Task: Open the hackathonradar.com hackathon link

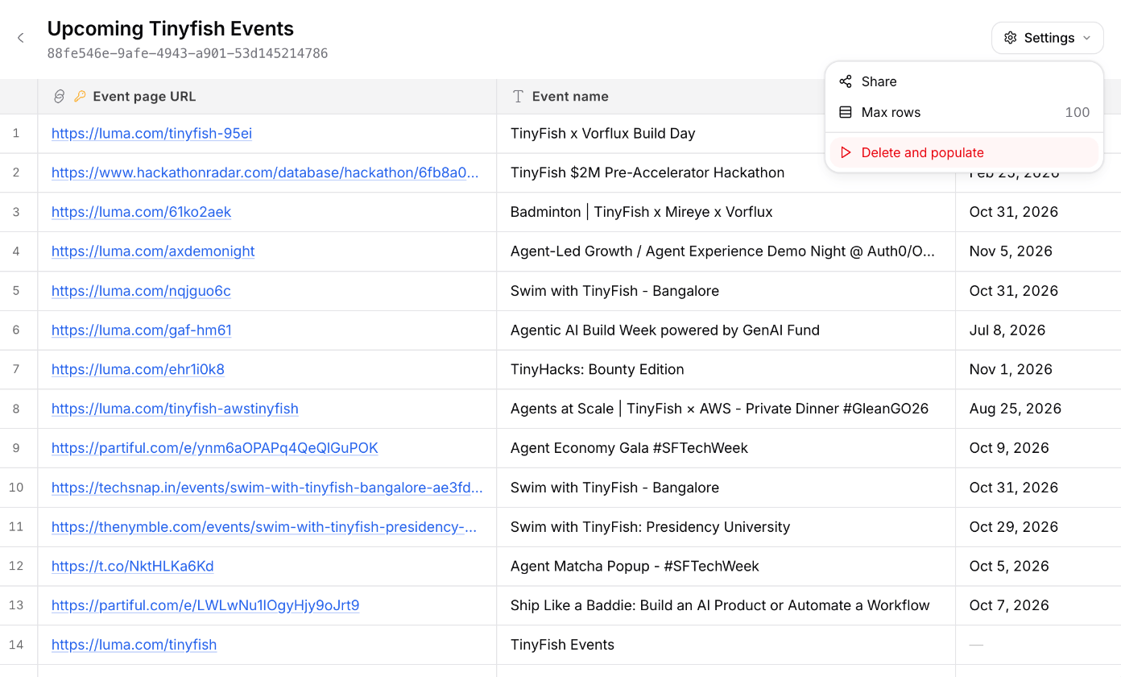Action: (x=265, y=172)
